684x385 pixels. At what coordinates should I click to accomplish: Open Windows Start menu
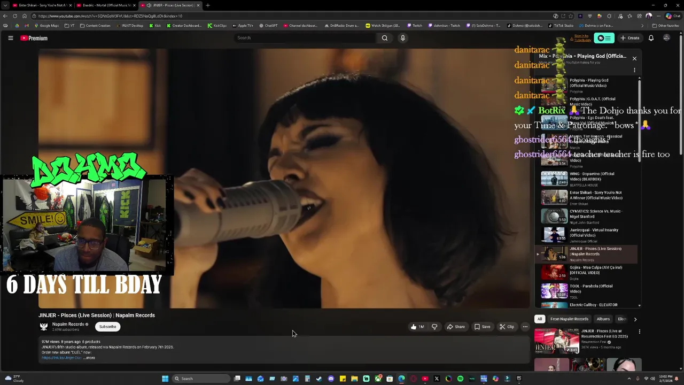tap(165, 379)
